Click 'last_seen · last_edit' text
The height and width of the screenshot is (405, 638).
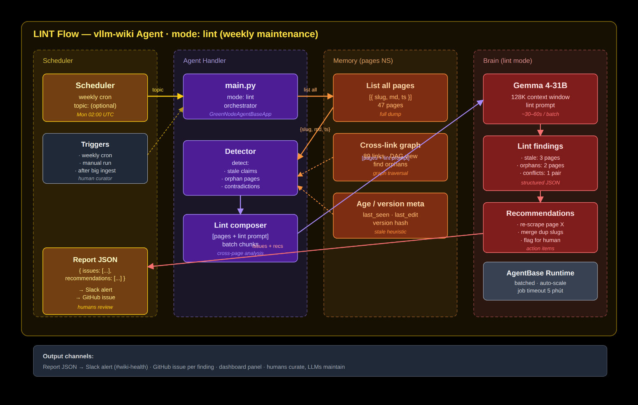[390, 215]
